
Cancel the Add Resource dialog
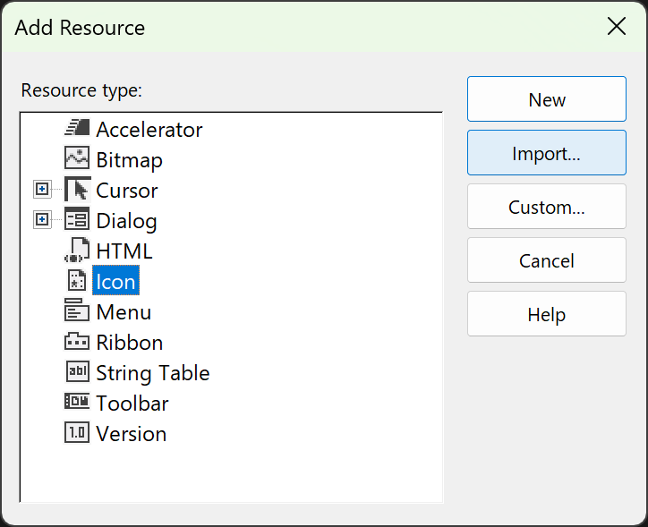pyautogui.click(x=546, y=260)
